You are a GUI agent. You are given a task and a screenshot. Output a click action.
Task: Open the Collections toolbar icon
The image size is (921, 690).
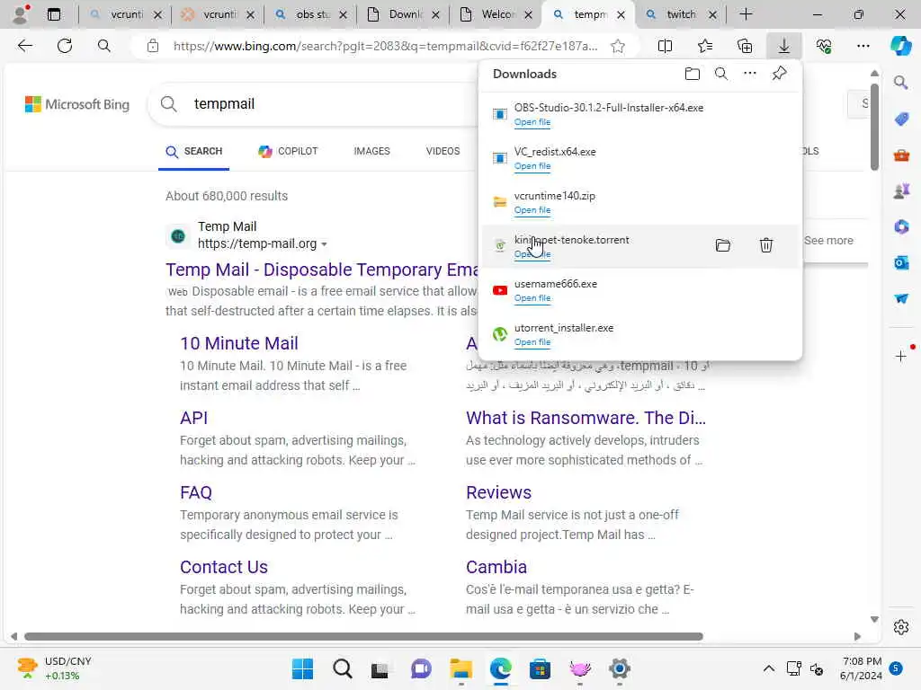745,46
